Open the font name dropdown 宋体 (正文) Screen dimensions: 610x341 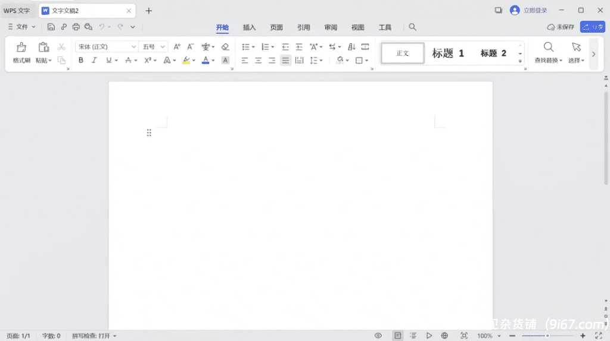pyautogui.click(x=107, y=47)
